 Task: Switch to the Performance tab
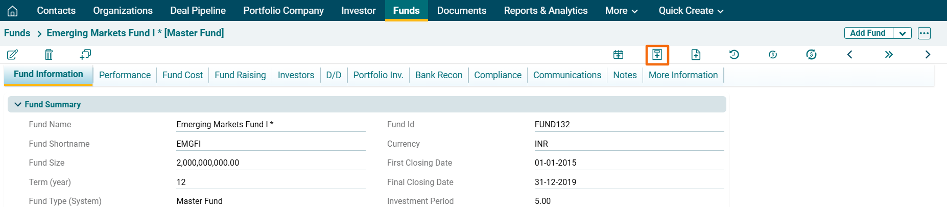click(x=125, y=75)
